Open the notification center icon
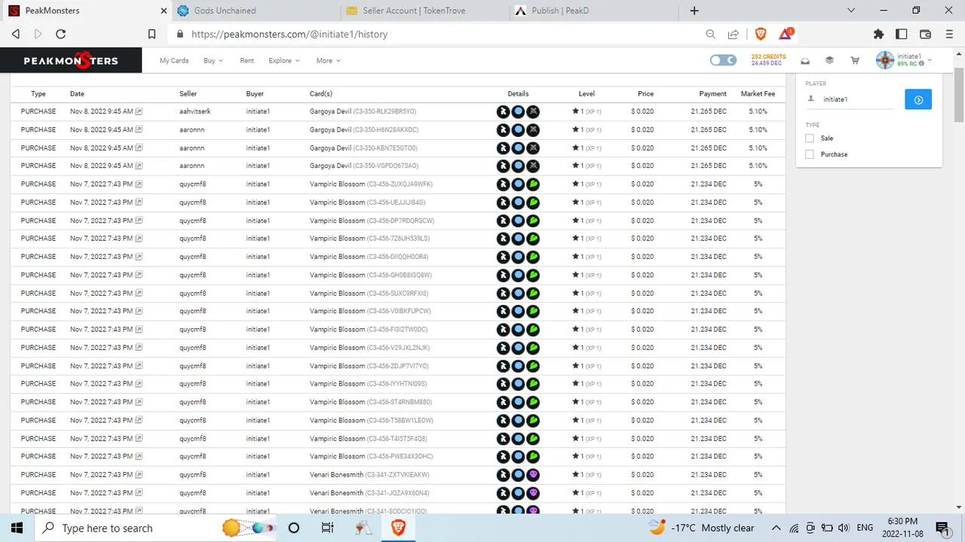This screenshot has height=542, width=965. 942,528
